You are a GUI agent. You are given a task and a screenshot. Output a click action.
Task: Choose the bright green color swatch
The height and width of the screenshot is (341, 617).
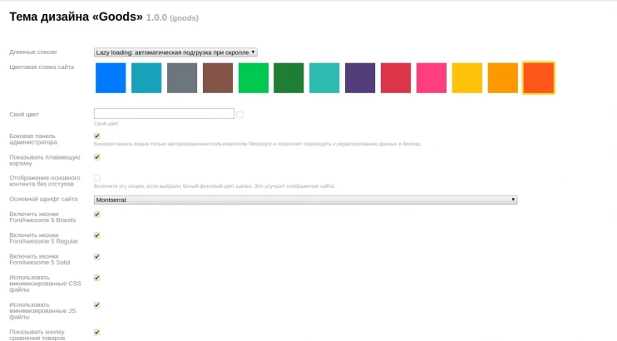(254, 78)
